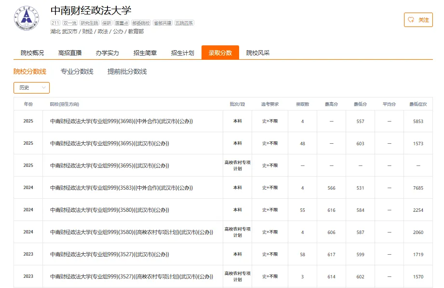This screenshot has height=288, width=444.
Task: Switch to 高招直播 tab
Action: click(x=69, y=53)
